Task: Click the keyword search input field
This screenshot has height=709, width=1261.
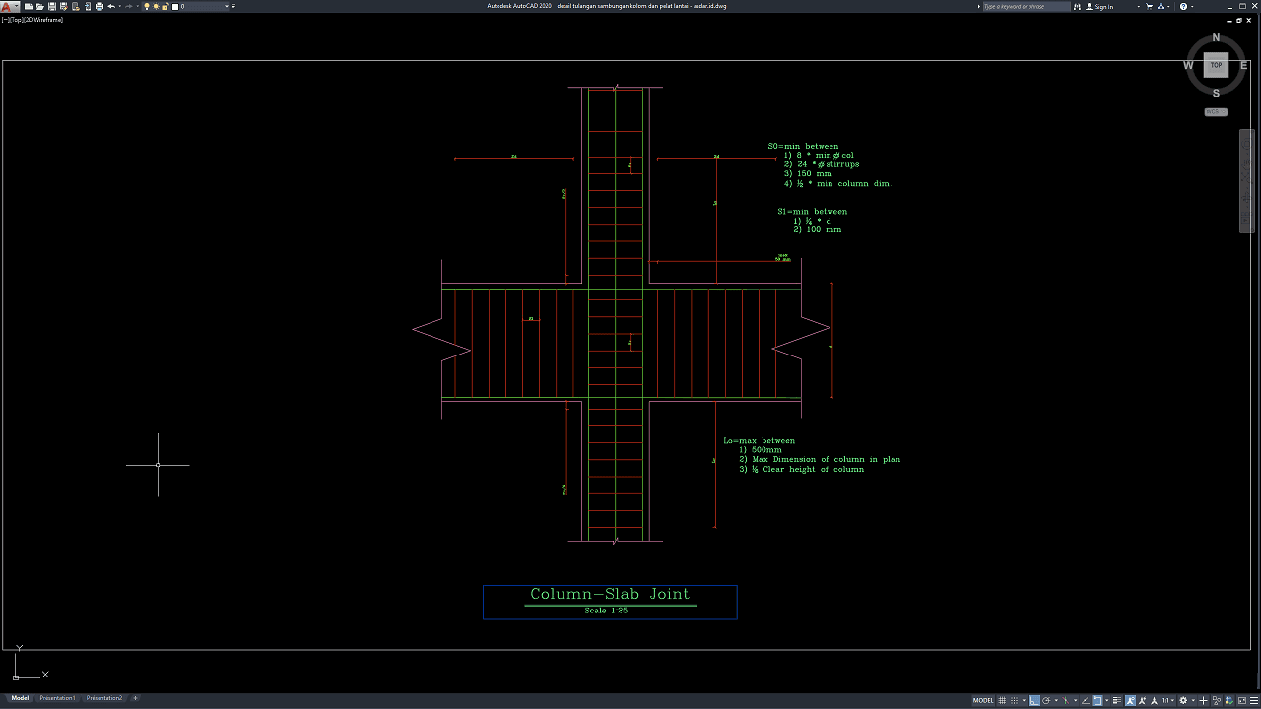Action: (1026, 6)
